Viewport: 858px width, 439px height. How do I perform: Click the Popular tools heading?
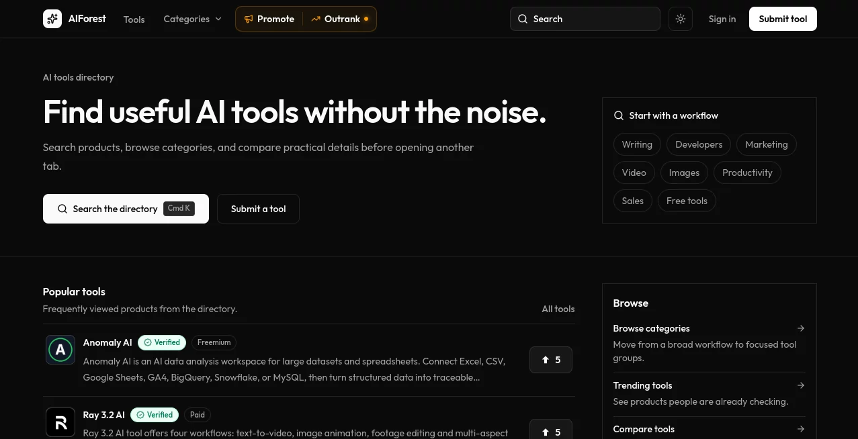74,291
